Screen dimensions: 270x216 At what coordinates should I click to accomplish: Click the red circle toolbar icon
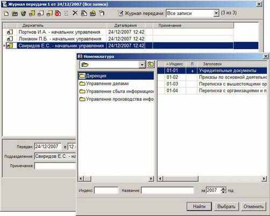(58, 13)
